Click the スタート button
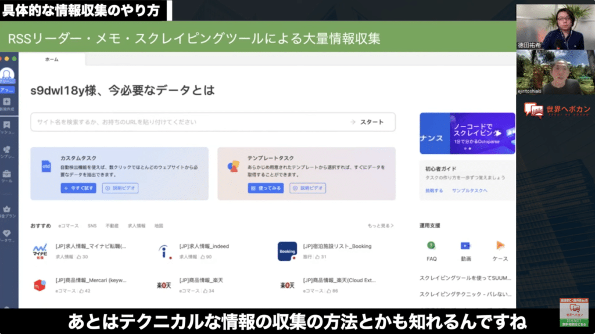The image size is (595, 334). [x=371, y=122]
